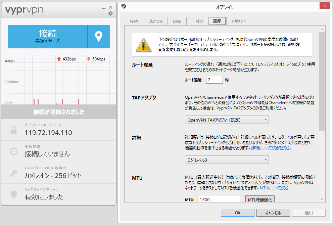Screen dimensions: 334x225
Task: Click the 504bps download value
Action: click(x=99, y=59)
